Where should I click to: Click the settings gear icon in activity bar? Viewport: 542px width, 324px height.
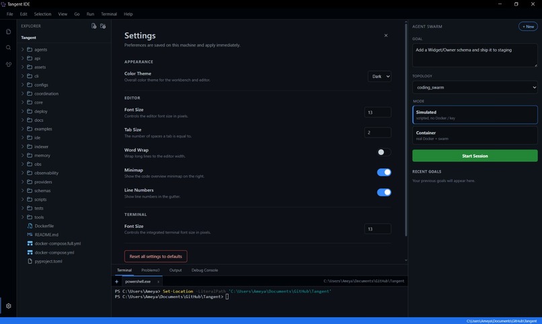(8, 306)
